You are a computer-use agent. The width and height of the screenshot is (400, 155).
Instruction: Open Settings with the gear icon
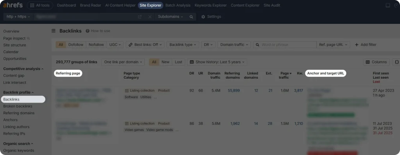coord(211,16)
